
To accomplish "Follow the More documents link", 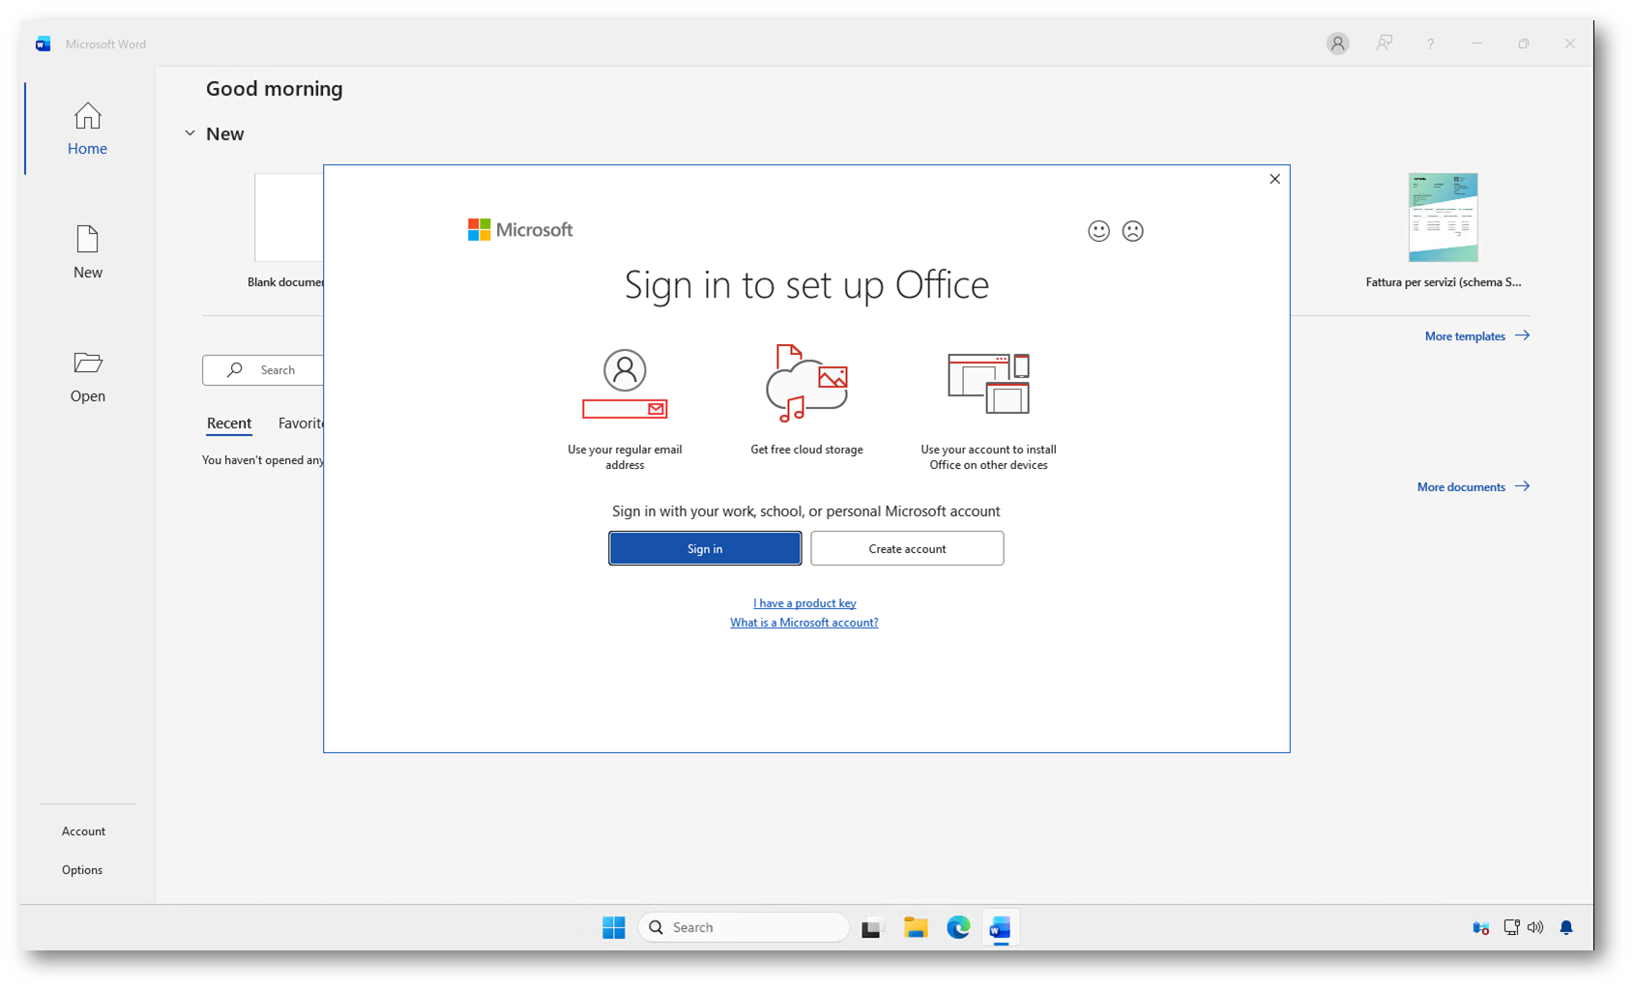I will pos(1473,487).
